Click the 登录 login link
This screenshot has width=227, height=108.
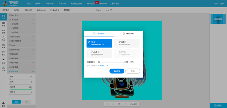[216, 4]
